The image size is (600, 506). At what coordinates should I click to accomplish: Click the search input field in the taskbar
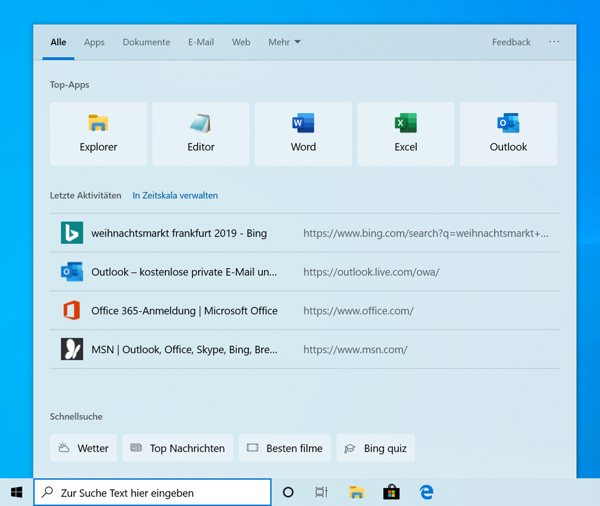(x=152, y=492)
